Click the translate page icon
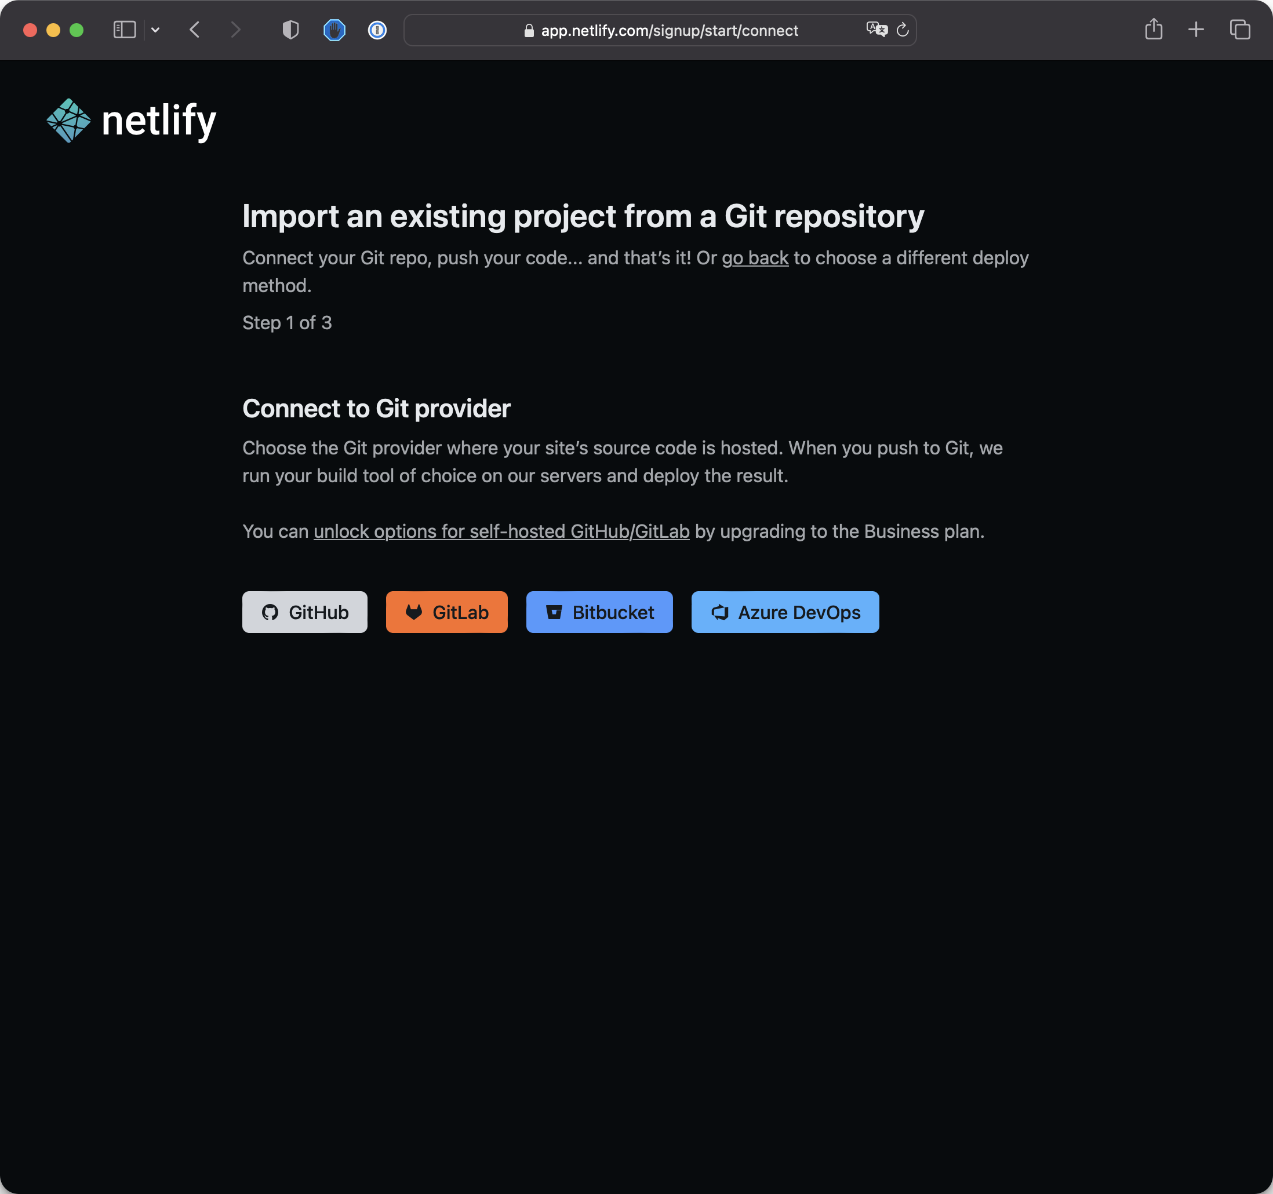The height and width of the screenshot is (1194, 1273). (x=876, y=30)
